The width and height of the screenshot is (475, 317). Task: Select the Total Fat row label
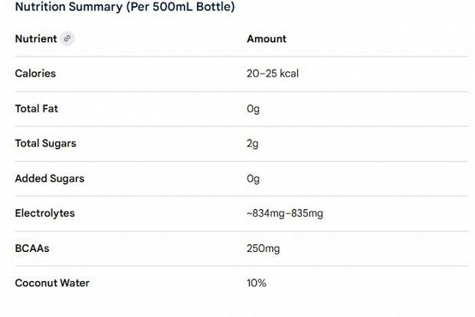tap(36, 109)
